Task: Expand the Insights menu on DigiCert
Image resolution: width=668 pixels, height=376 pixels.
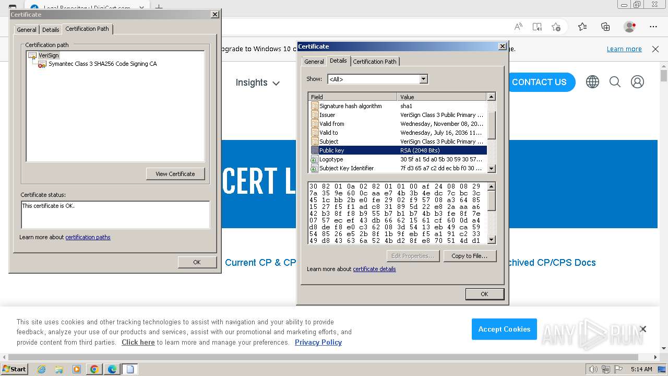Action: coord(257,83)
